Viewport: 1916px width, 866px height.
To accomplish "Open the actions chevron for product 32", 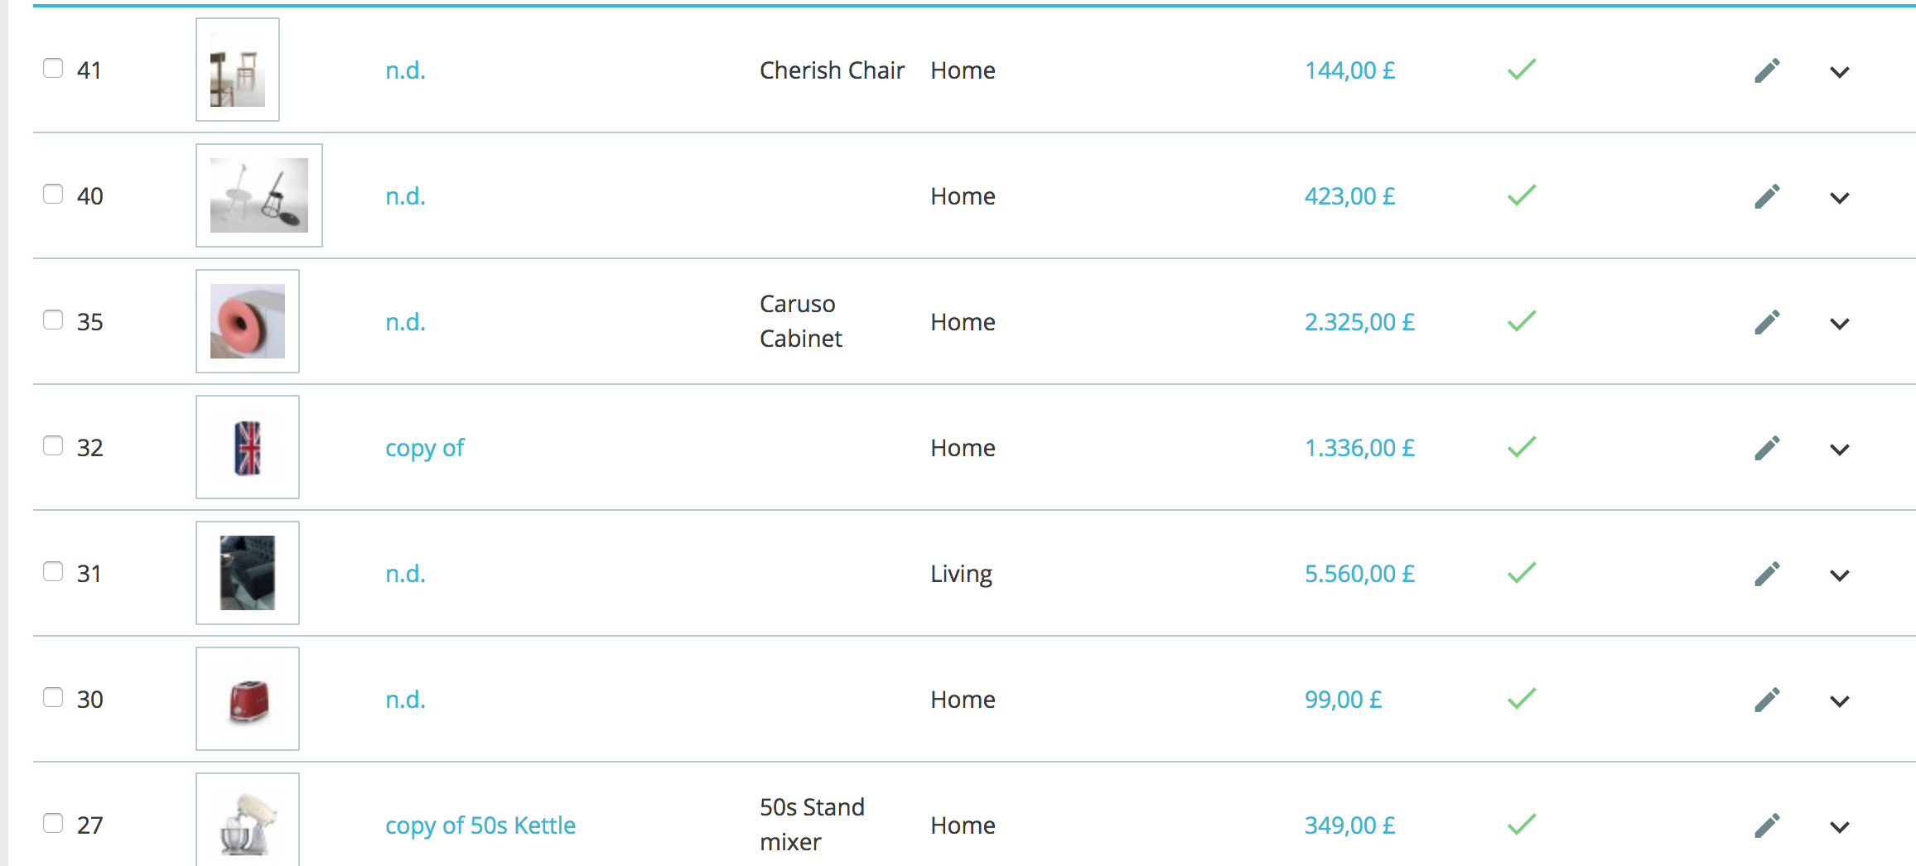I will tap(1840, 450).
